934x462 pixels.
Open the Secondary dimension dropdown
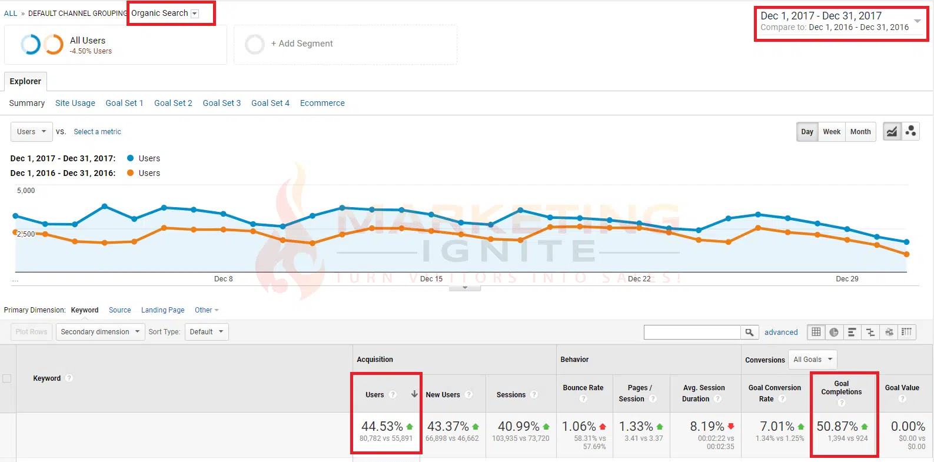pos(100,332)
